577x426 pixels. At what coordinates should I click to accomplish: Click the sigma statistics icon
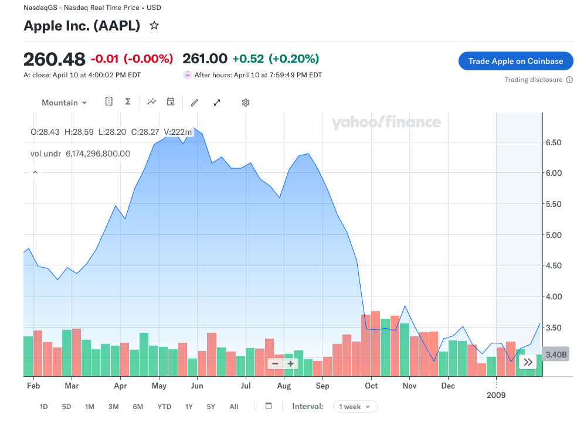pyautogui.click(x=127, y=102)
